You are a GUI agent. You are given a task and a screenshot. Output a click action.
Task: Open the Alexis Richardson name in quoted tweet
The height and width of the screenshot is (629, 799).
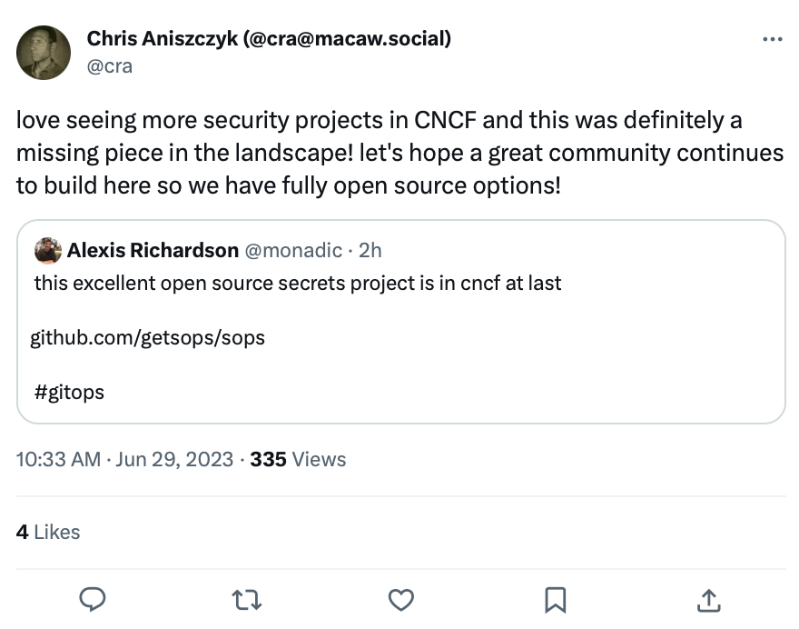(153, 251)
